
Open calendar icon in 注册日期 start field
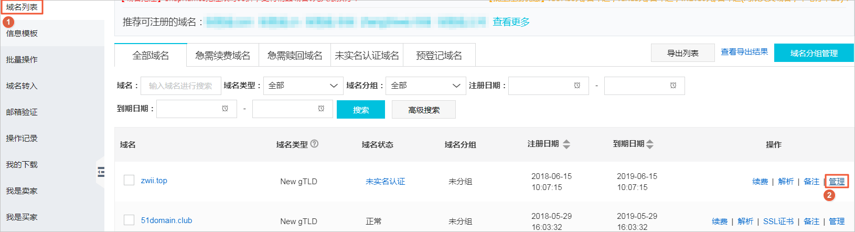coord(577,86)
